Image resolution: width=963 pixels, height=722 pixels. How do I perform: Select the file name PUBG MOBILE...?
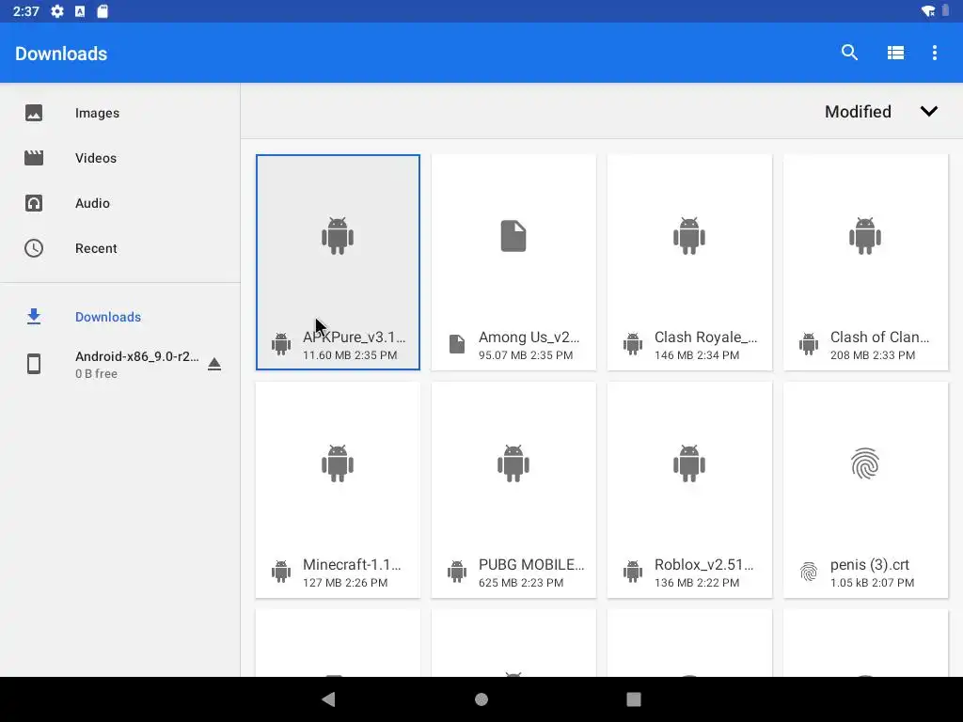click(531, 565)
